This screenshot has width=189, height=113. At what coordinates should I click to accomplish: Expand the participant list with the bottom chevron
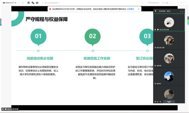(169, 102)
